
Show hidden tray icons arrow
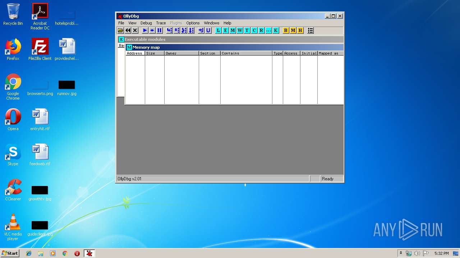(x=401, y=253)
